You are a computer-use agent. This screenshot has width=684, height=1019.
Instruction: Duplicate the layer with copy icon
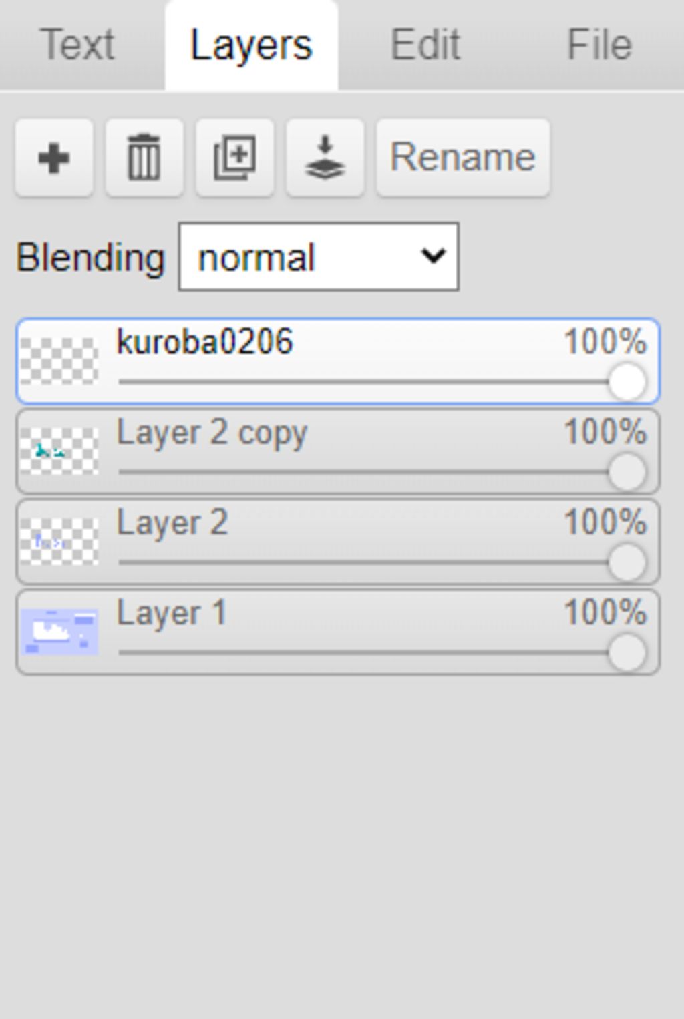[x=234, y=158]
